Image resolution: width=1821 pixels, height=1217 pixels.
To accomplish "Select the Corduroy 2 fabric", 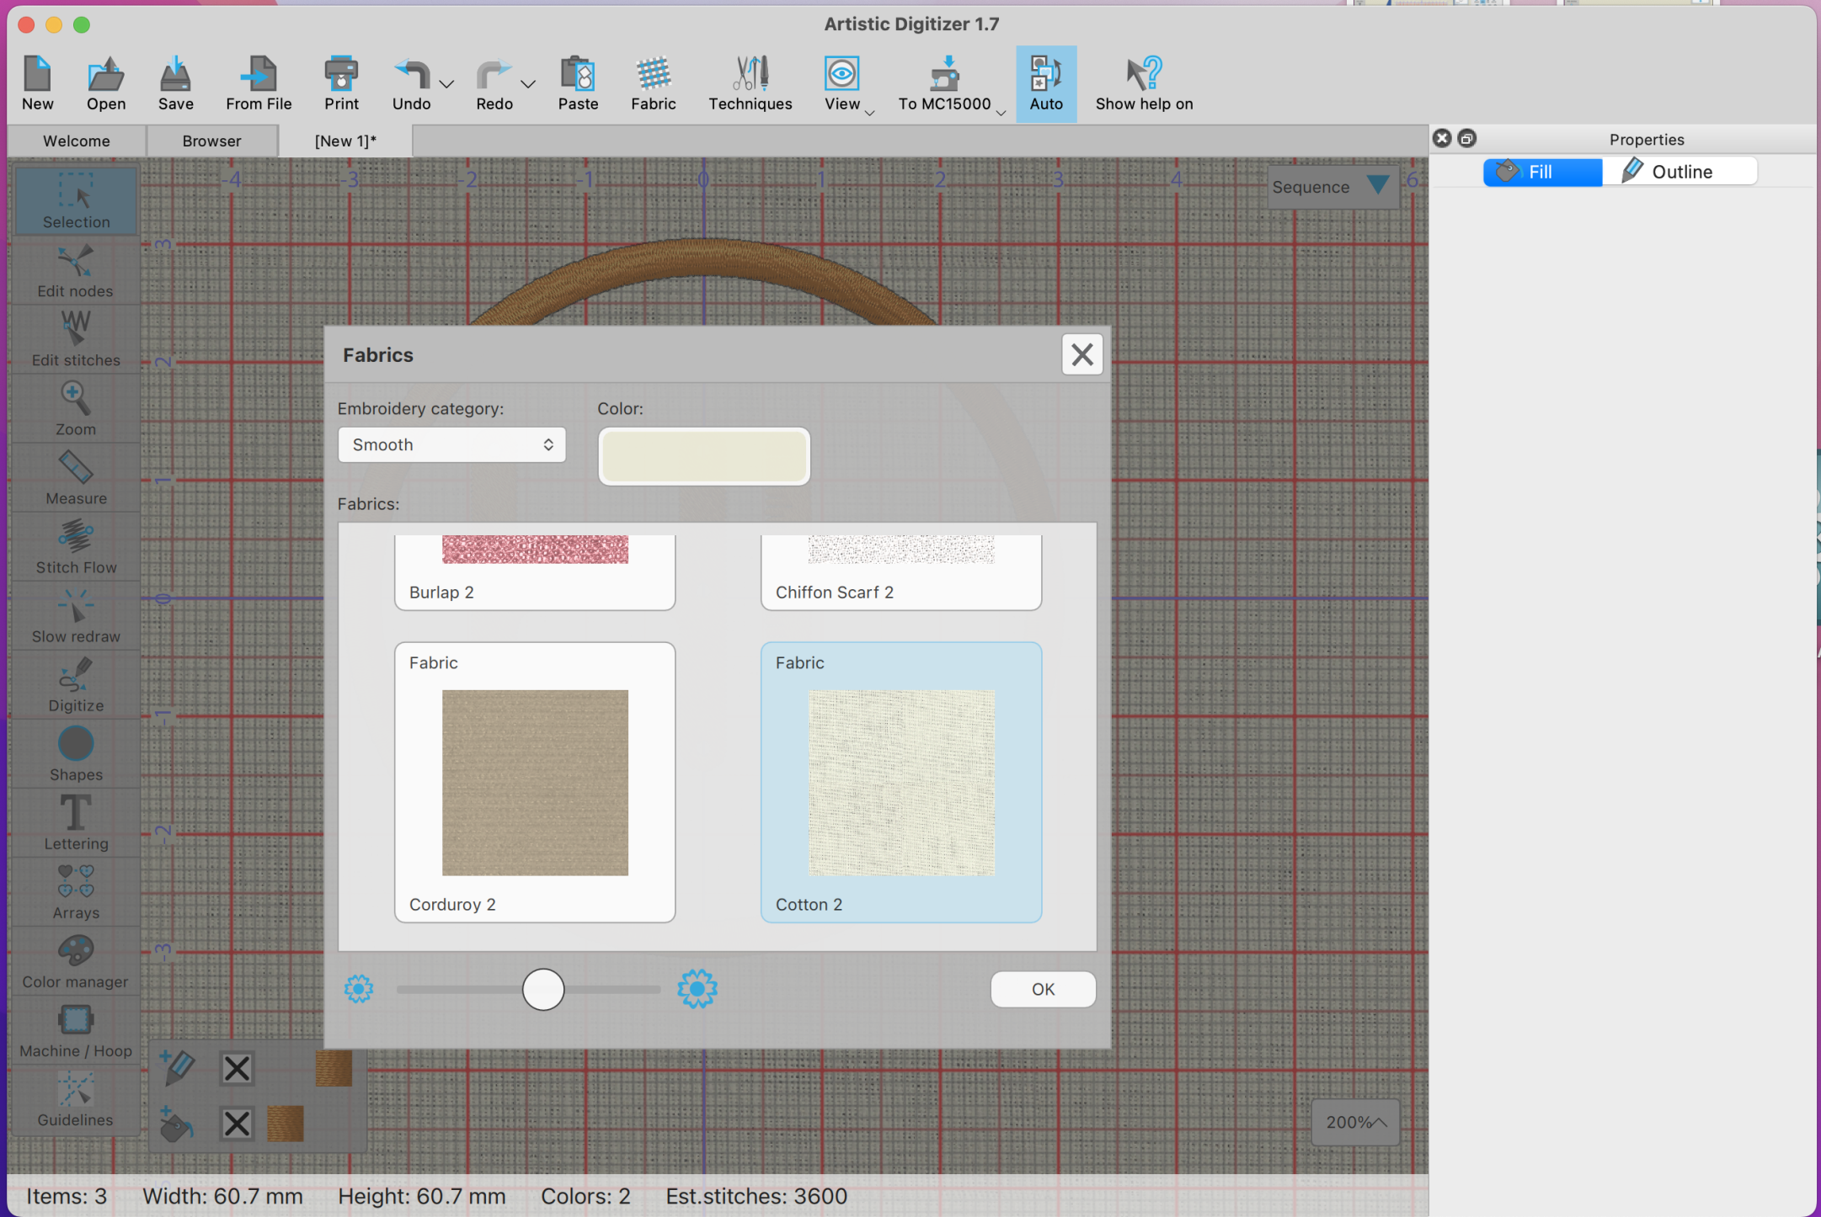I will (535, 783).
